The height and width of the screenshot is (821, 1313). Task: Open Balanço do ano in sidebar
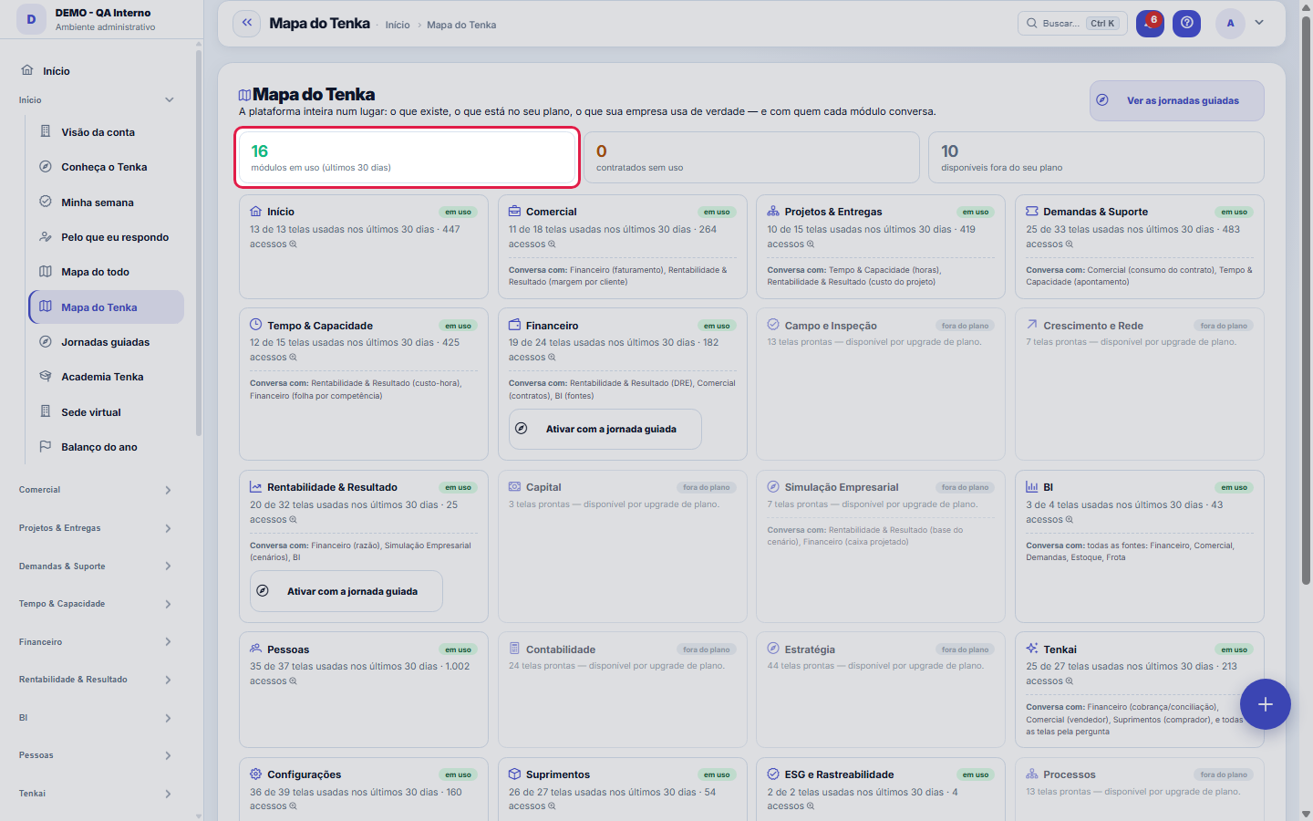pyautogui.click(x=106, y=447)
